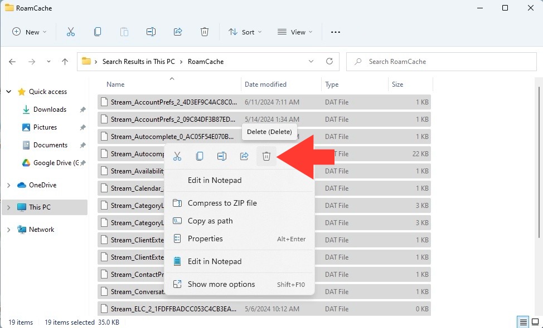
Task: Click the Share icon in context menu
Action: (x=244, y=156)
